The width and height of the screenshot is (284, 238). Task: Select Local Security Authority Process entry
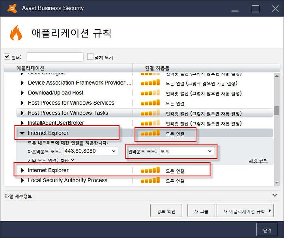pos(67,181)
